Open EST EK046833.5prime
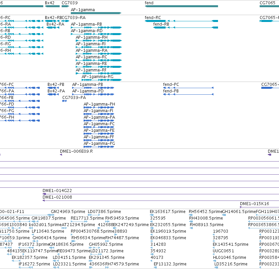Screen dimensions: 279x269 (x=168, y=238)
